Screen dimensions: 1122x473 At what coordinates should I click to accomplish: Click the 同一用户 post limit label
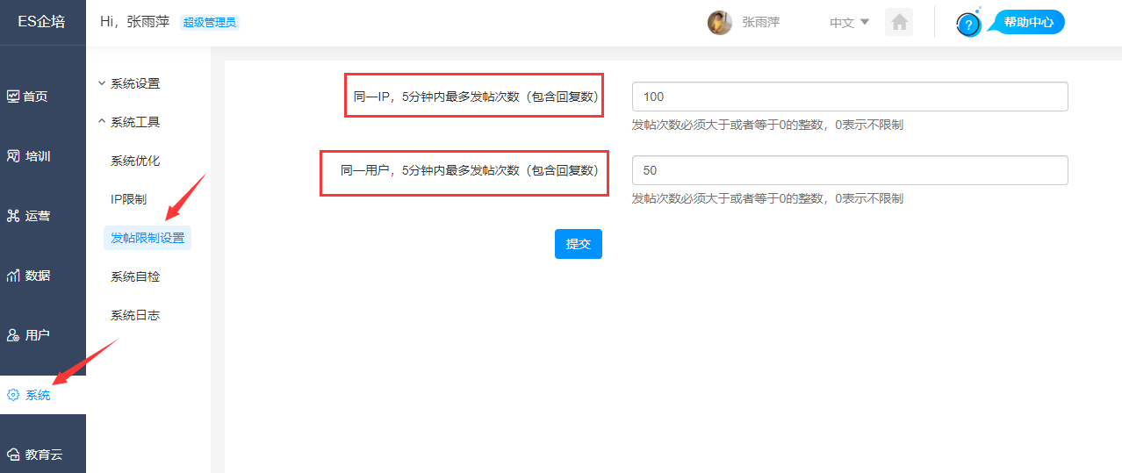(470, 170)
